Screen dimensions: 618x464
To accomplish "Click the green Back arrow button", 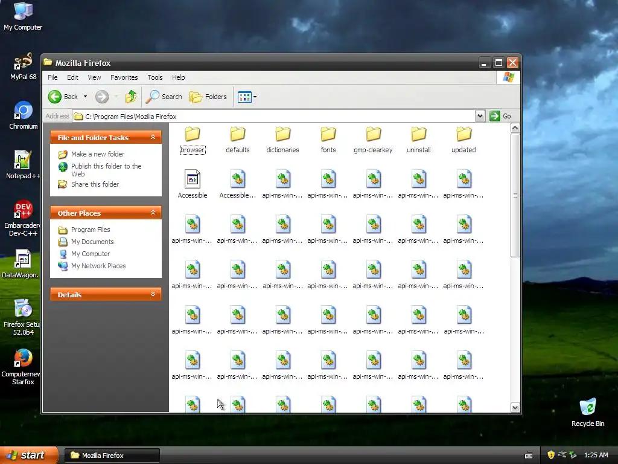I will coord(55,97).
